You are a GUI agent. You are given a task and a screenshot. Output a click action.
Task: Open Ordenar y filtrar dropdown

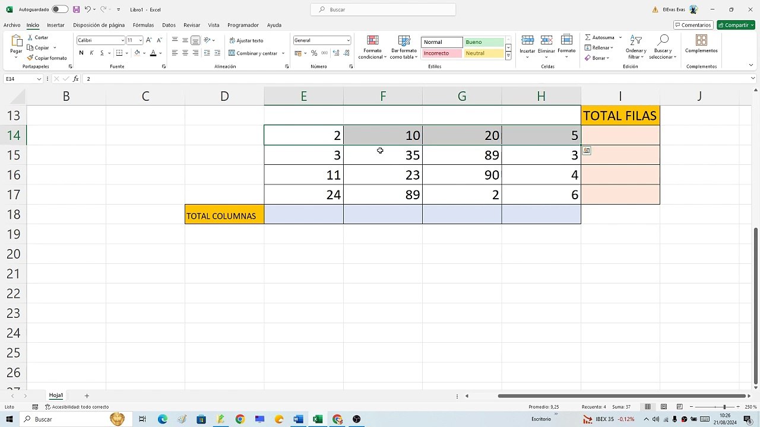tap(636, 47)
